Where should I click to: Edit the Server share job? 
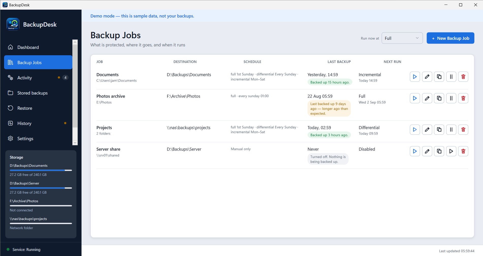(427, 151)
